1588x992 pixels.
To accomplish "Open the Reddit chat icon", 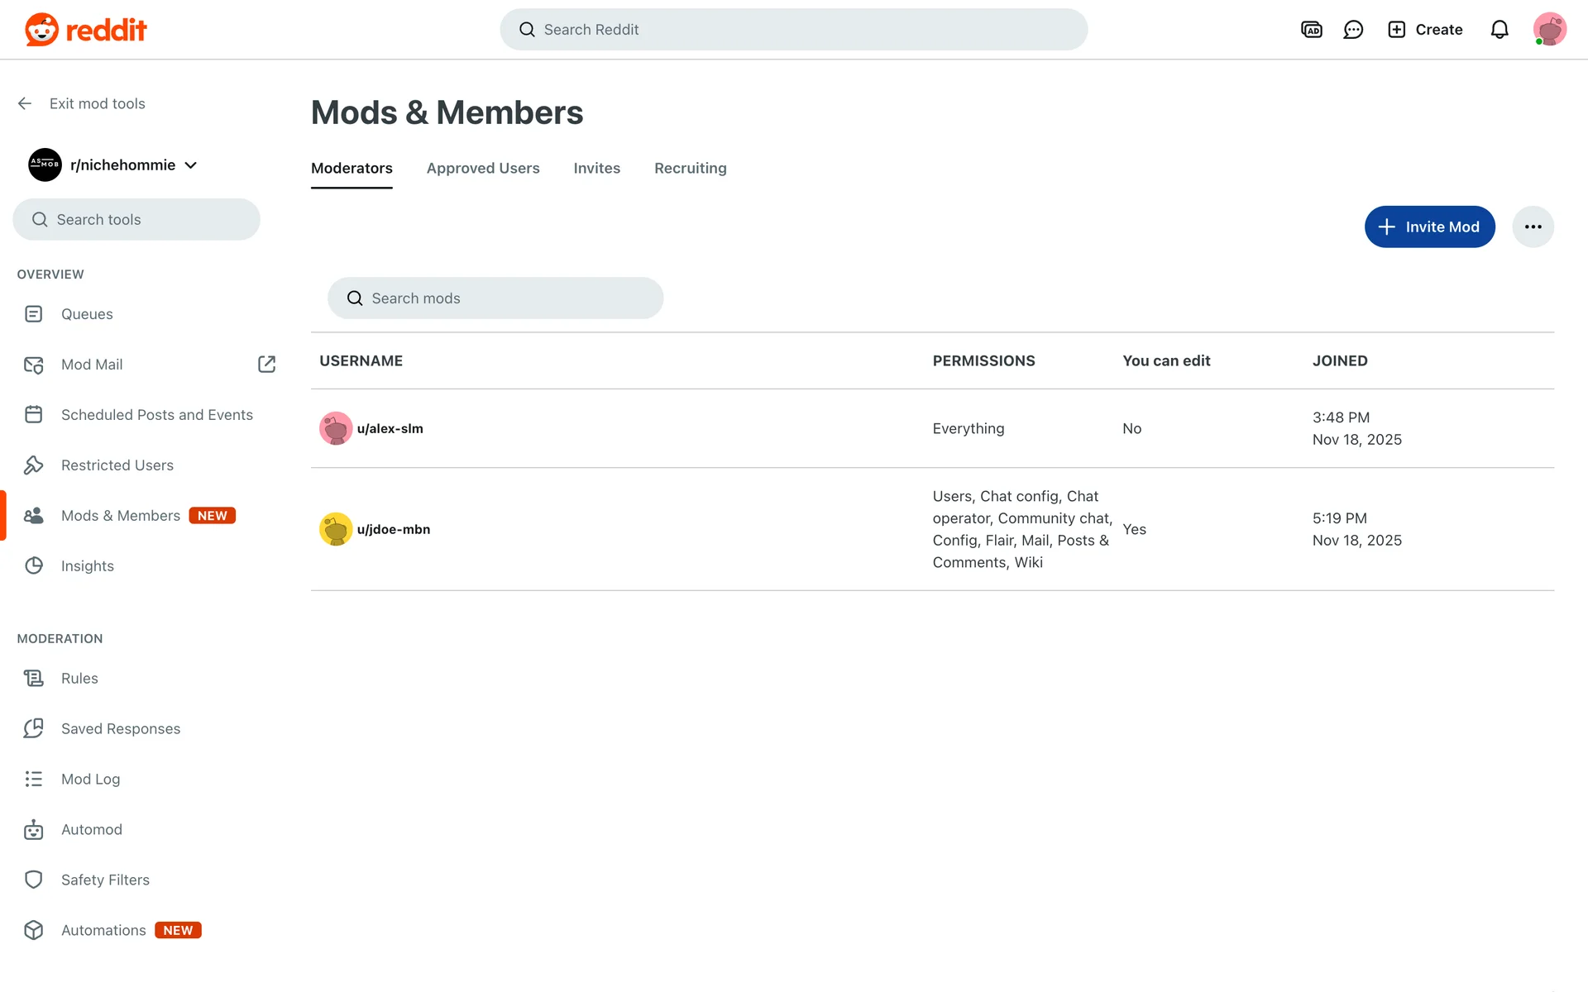I will (x=1353, y=30).
